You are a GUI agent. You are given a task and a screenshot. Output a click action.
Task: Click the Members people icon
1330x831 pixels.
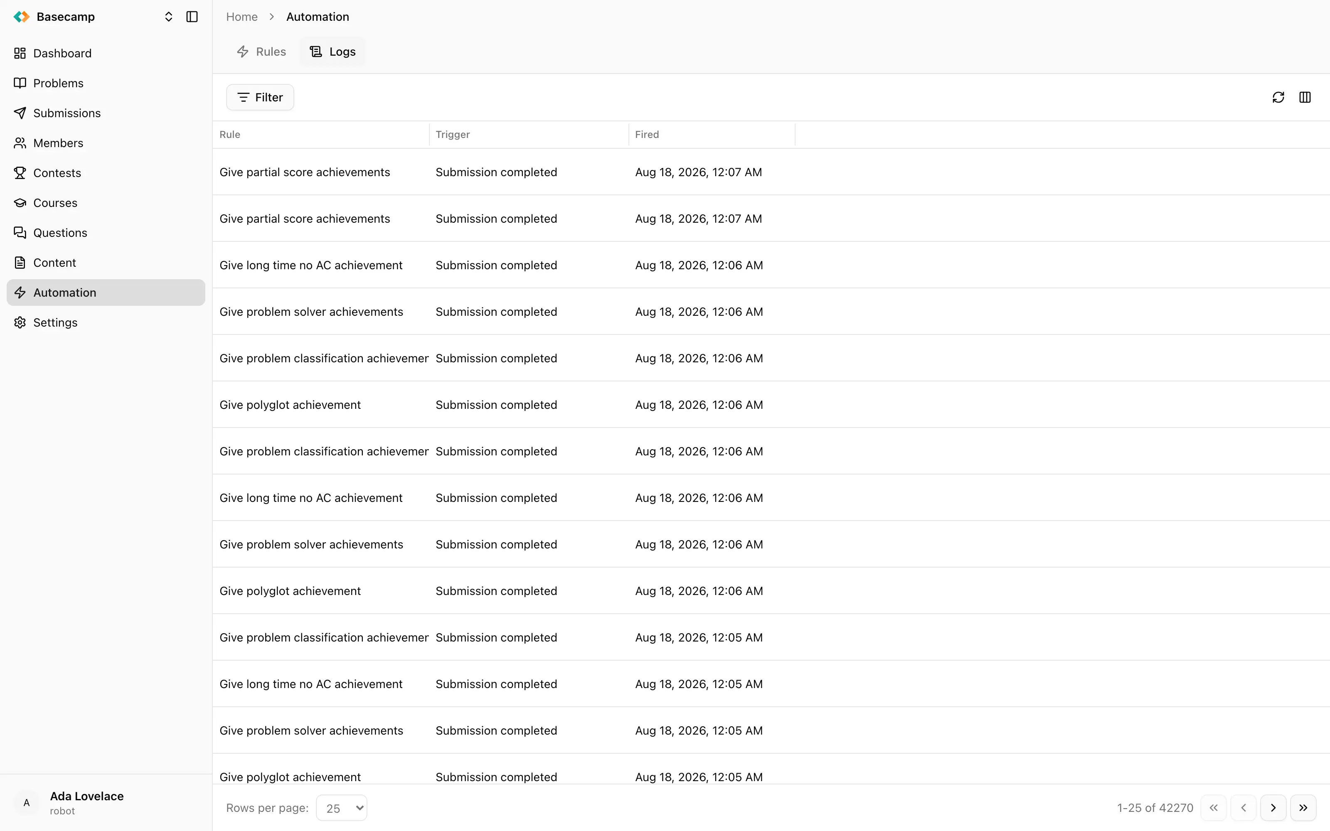(20, 143)
